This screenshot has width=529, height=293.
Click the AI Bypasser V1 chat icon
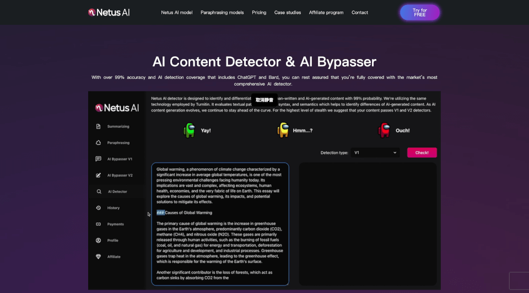[x=98, y=159]
